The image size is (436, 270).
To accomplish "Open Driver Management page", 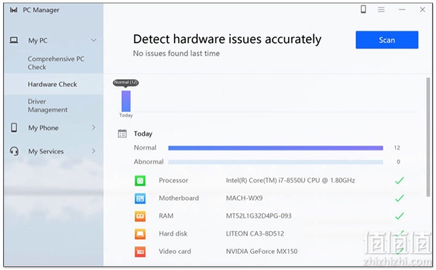I will pyautogui.click(x=47, y=106).
